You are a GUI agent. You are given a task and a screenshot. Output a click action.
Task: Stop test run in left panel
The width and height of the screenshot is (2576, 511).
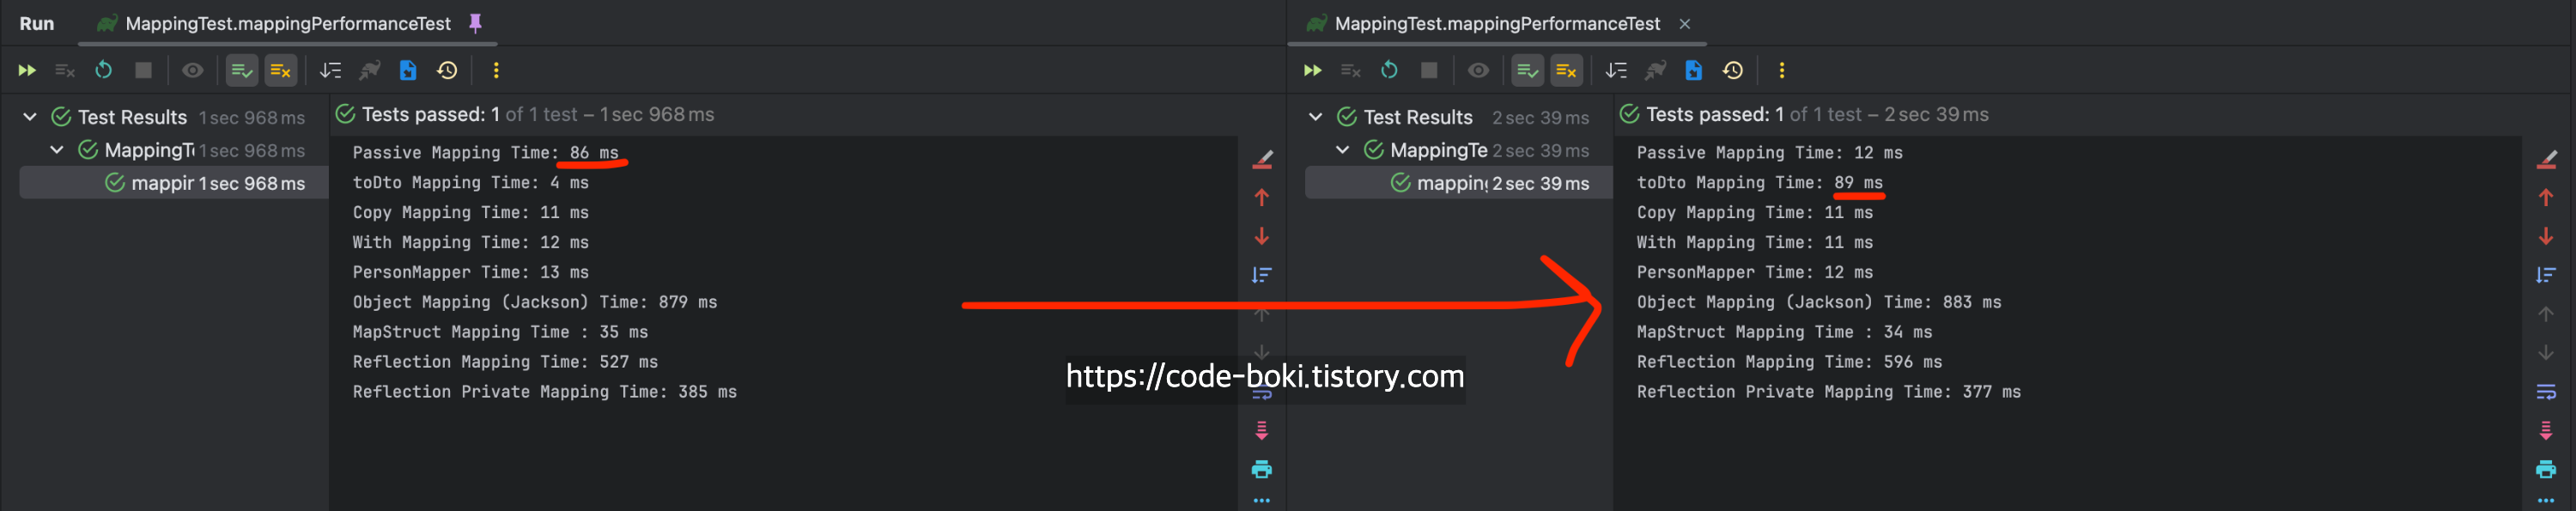tap(143, 70)
